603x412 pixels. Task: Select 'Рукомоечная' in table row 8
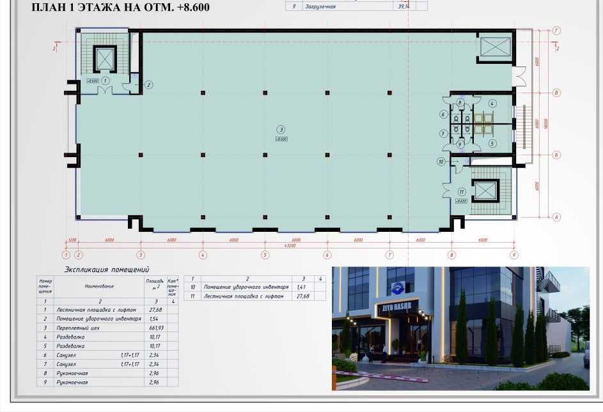tap(72, 373)
